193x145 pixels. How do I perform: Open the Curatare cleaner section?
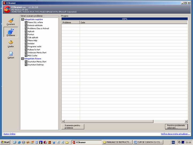[11, 21]
